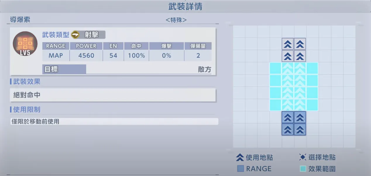Click the cyan 效果範圍 legend swatch

tap(303, 169)
